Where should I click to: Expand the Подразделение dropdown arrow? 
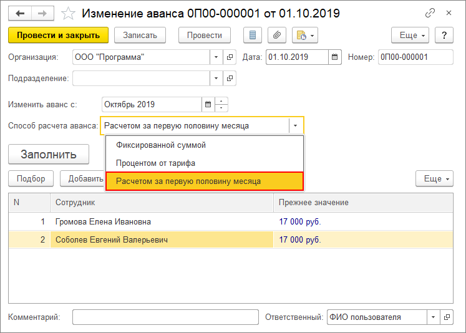[x=216, y=79]
